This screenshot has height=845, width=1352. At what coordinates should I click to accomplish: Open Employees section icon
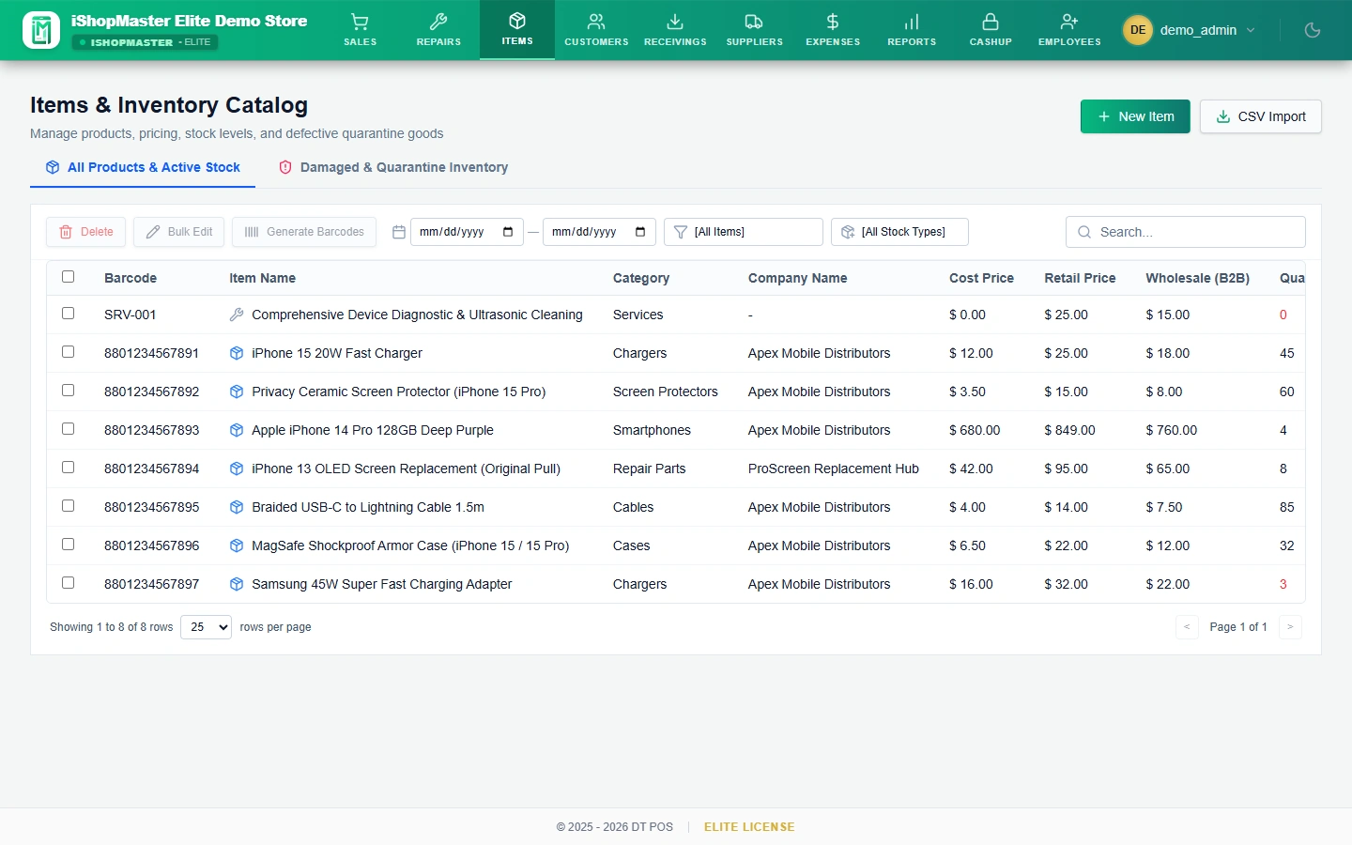pyautogui.click(x=1069, y=22)
